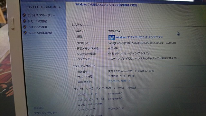Viewport: 206px width, 116px height.
Task: Click the 4.00 GB RAM value
Action: [x=113, y=48]
